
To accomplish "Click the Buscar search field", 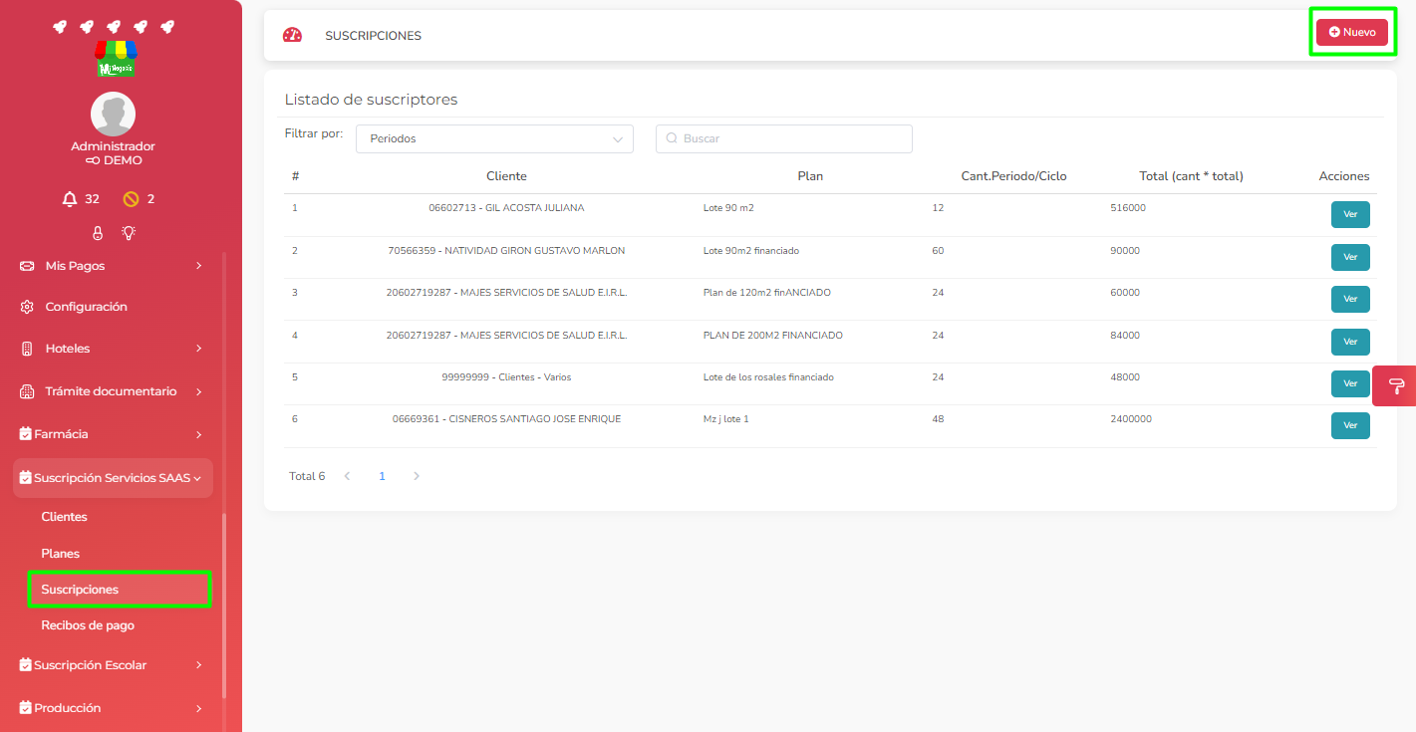I will [x=784, y=138].
